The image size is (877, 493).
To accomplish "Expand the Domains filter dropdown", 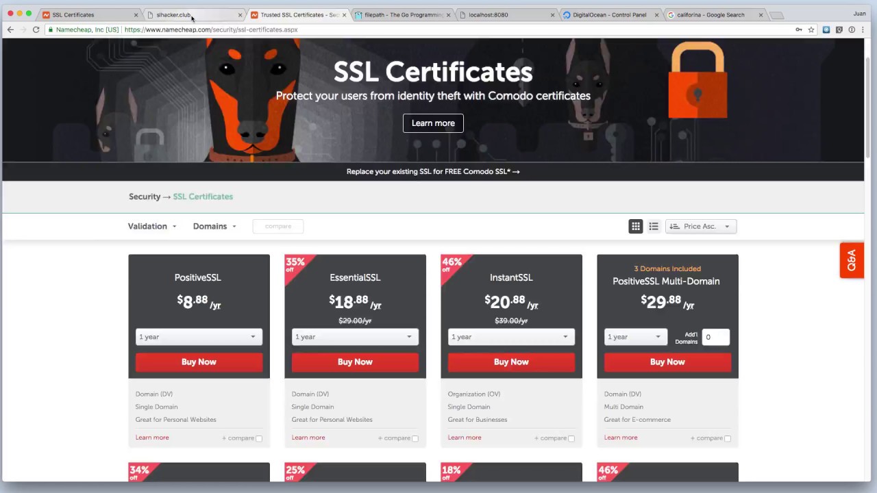I will [x=214, y=226].
